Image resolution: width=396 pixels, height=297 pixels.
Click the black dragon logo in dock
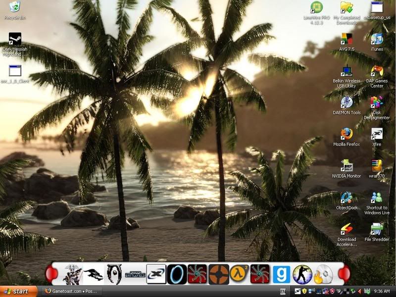[93, 274]
